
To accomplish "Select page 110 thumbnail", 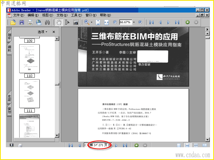I will (29, 59).
